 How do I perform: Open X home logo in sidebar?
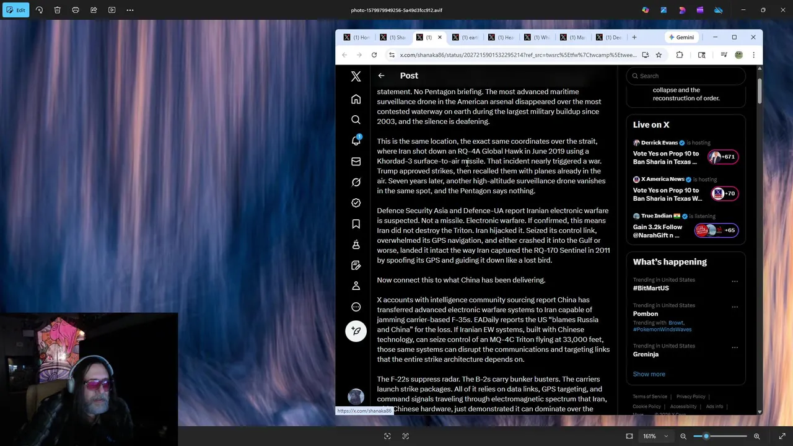pos(356,76)
